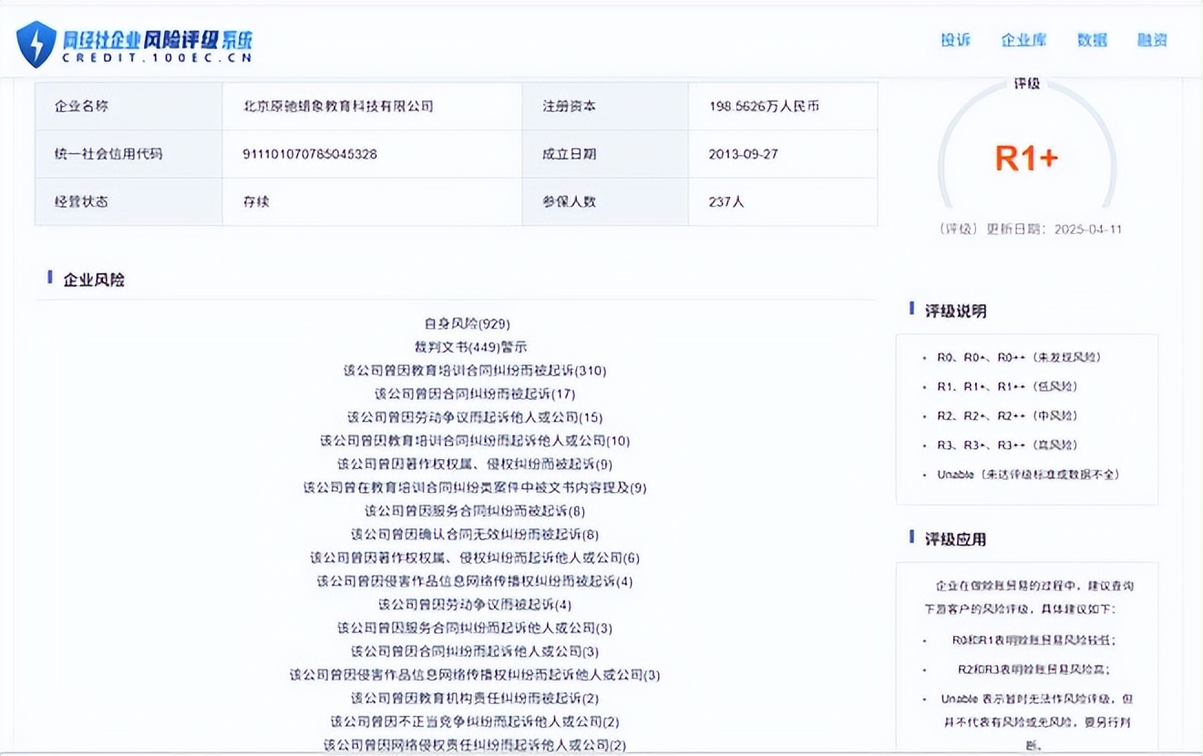Click the 信息网络传播权纠纷而起诉他人或公司(3) row

pos(475,675)
